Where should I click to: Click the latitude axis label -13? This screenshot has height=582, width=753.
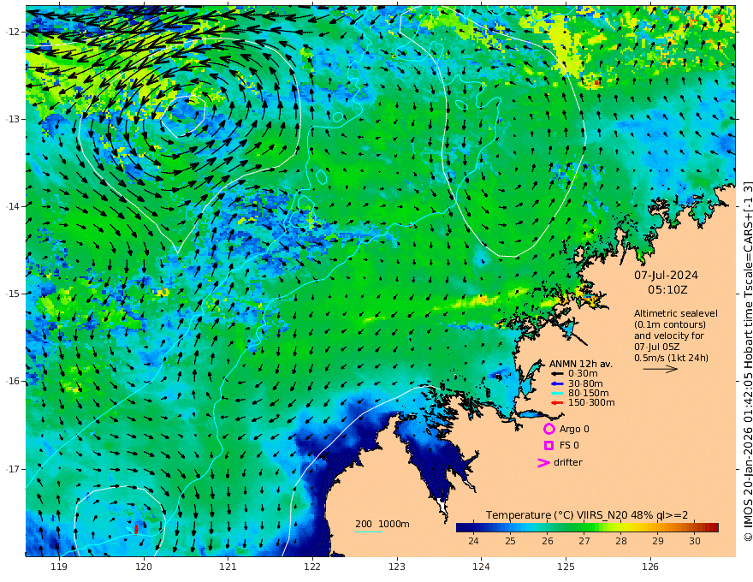tap(12, 119)
